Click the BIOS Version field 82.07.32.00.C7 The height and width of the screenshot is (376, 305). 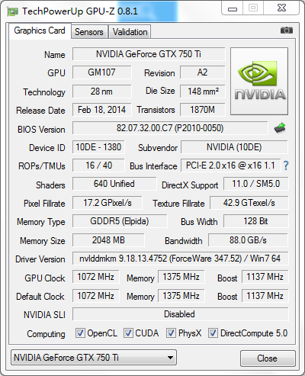pos(170,128)
